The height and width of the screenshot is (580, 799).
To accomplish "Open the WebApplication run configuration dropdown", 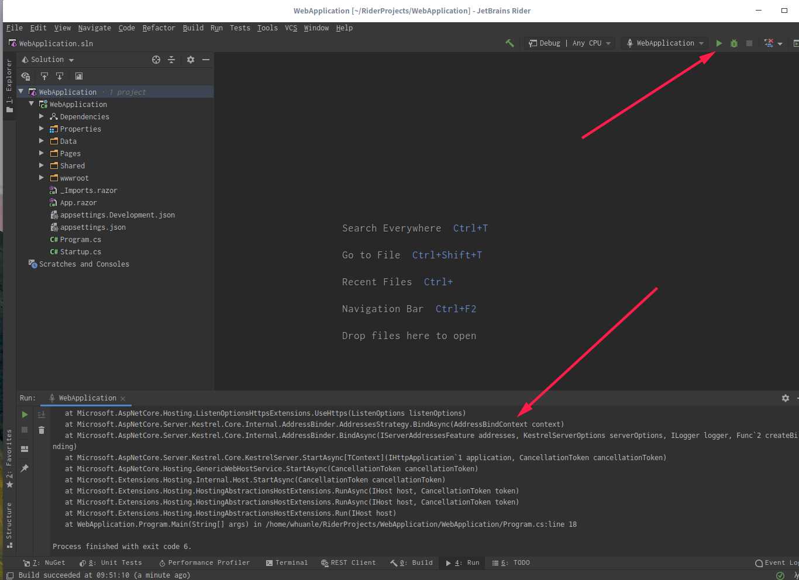I will [665, 43].
